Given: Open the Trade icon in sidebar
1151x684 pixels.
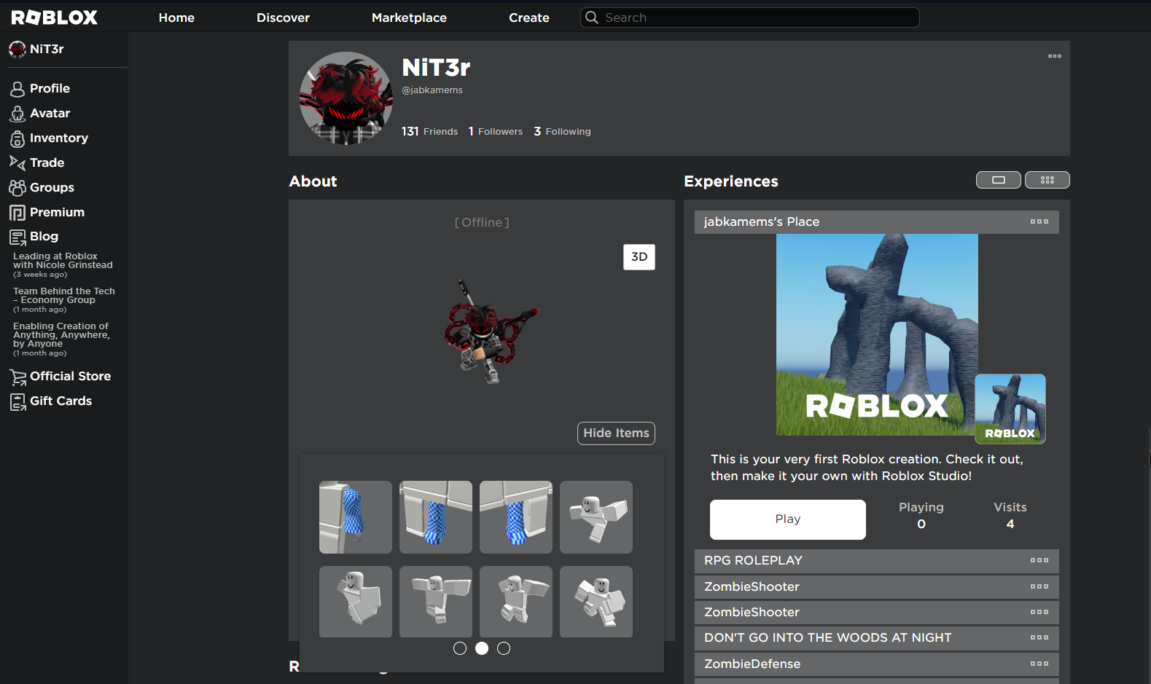Looking at the screenshot, I should coord(17,163).
